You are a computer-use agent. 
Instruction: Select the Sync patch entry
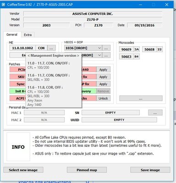point(18,84)
